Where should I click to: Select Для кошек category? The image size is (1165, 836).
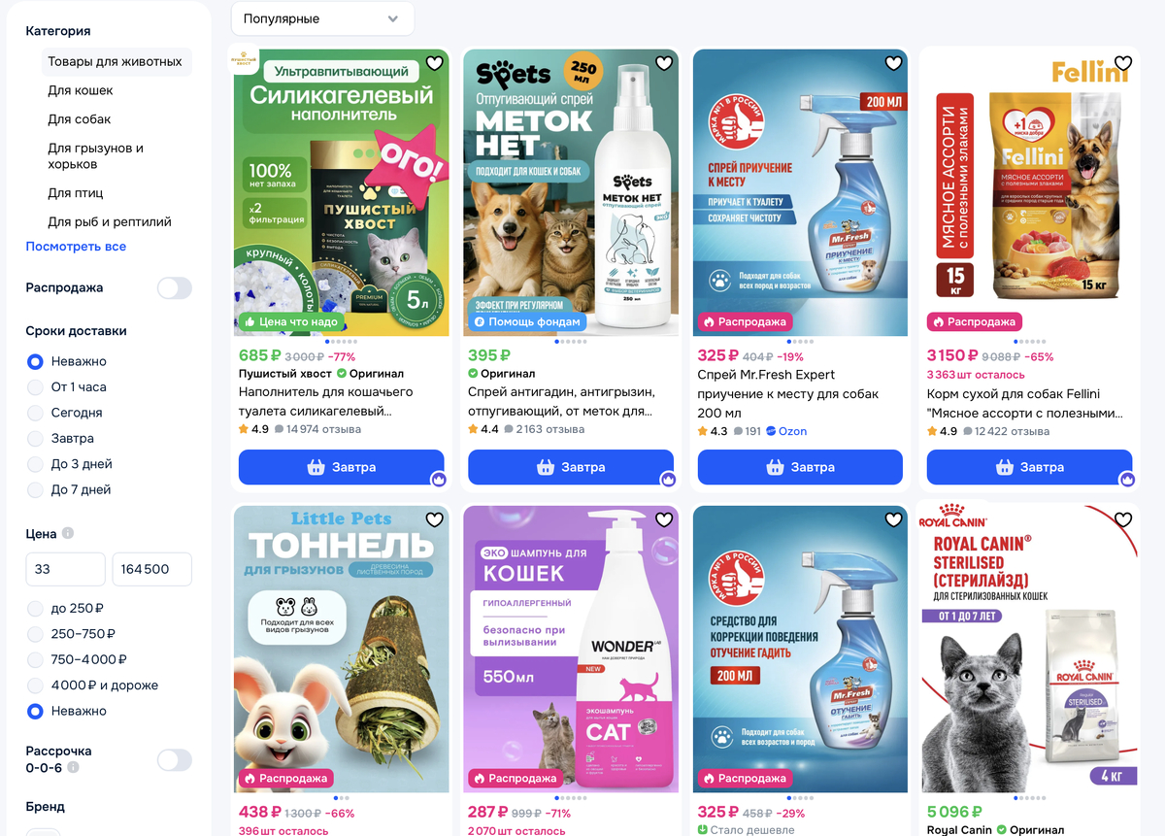tap(81, 90)
